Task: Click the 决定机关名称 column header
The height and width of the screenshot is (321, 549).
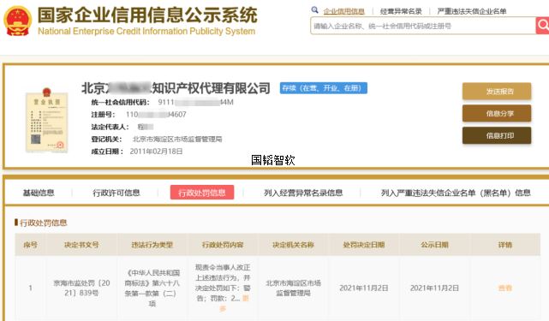Action: tap(293, 245)
